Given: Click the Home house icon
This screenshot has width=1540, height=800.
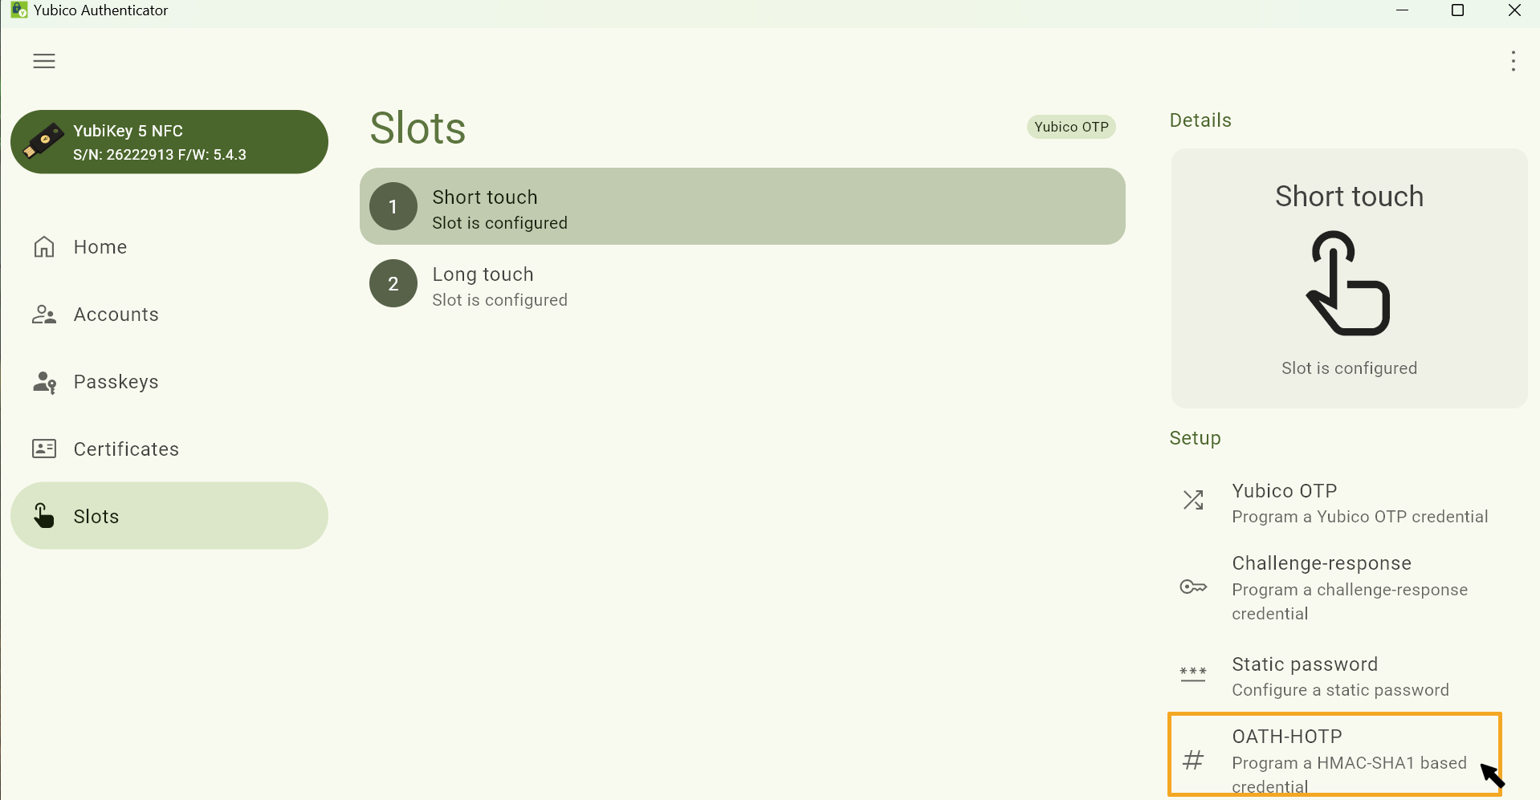Looking at the screenshot, I should click(44, 246).
